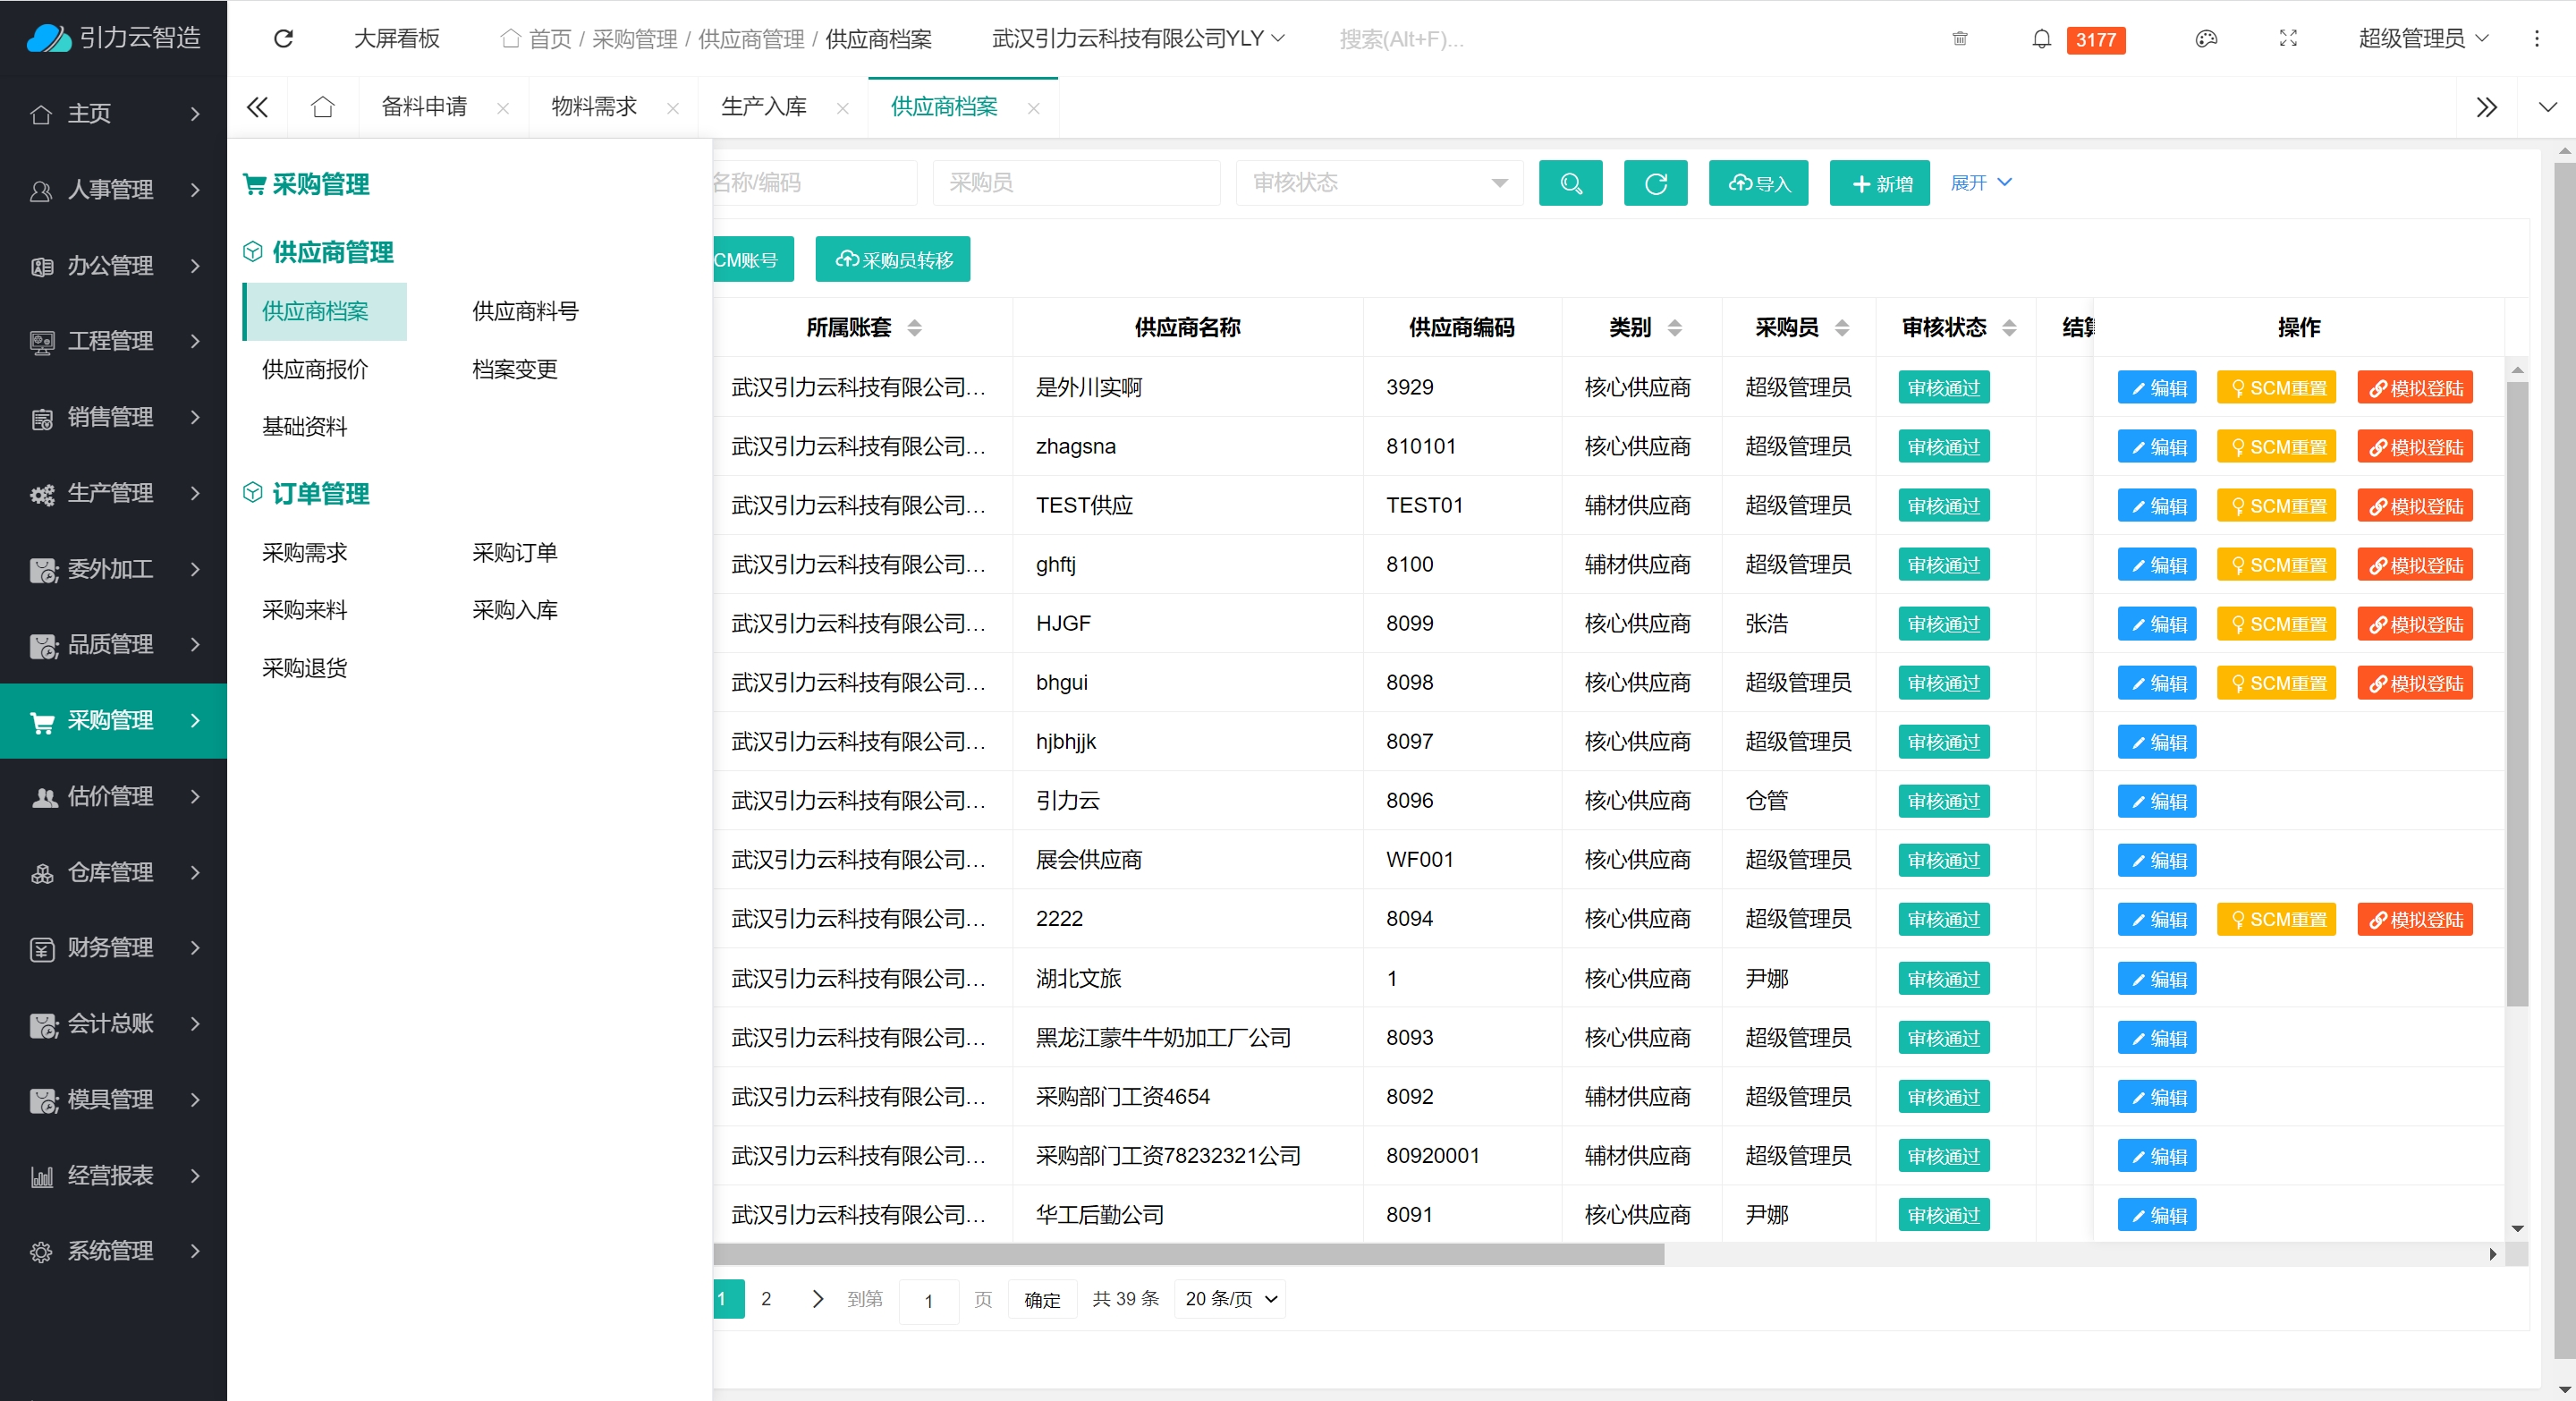2576x1401 pixels.
Task: Sort by 审核状态 column arrows
Action: pos(2009,327)
